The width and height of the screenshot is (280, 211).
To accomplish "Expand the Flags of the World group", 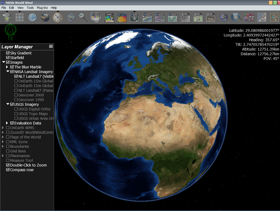I will click(3, 137).
